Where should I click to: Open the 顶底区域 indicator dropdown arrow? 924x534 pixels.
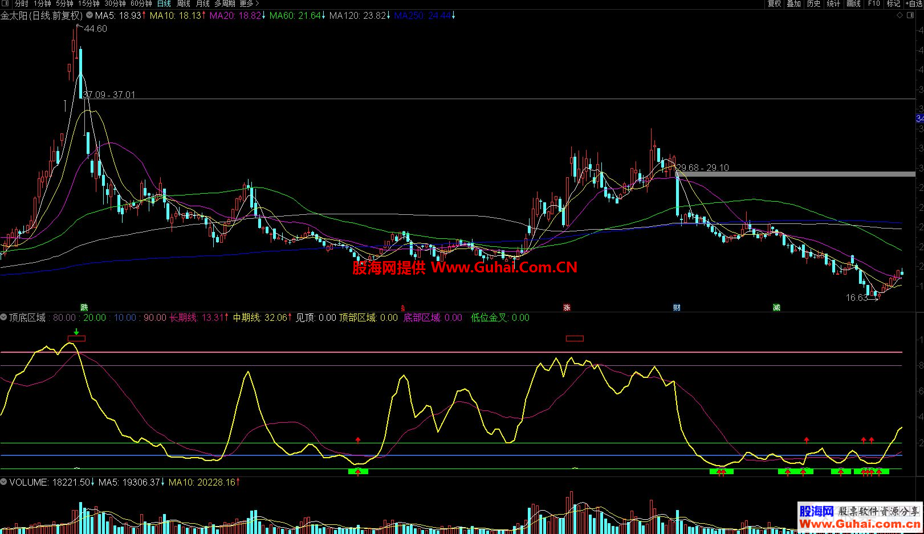coord(4,317)
